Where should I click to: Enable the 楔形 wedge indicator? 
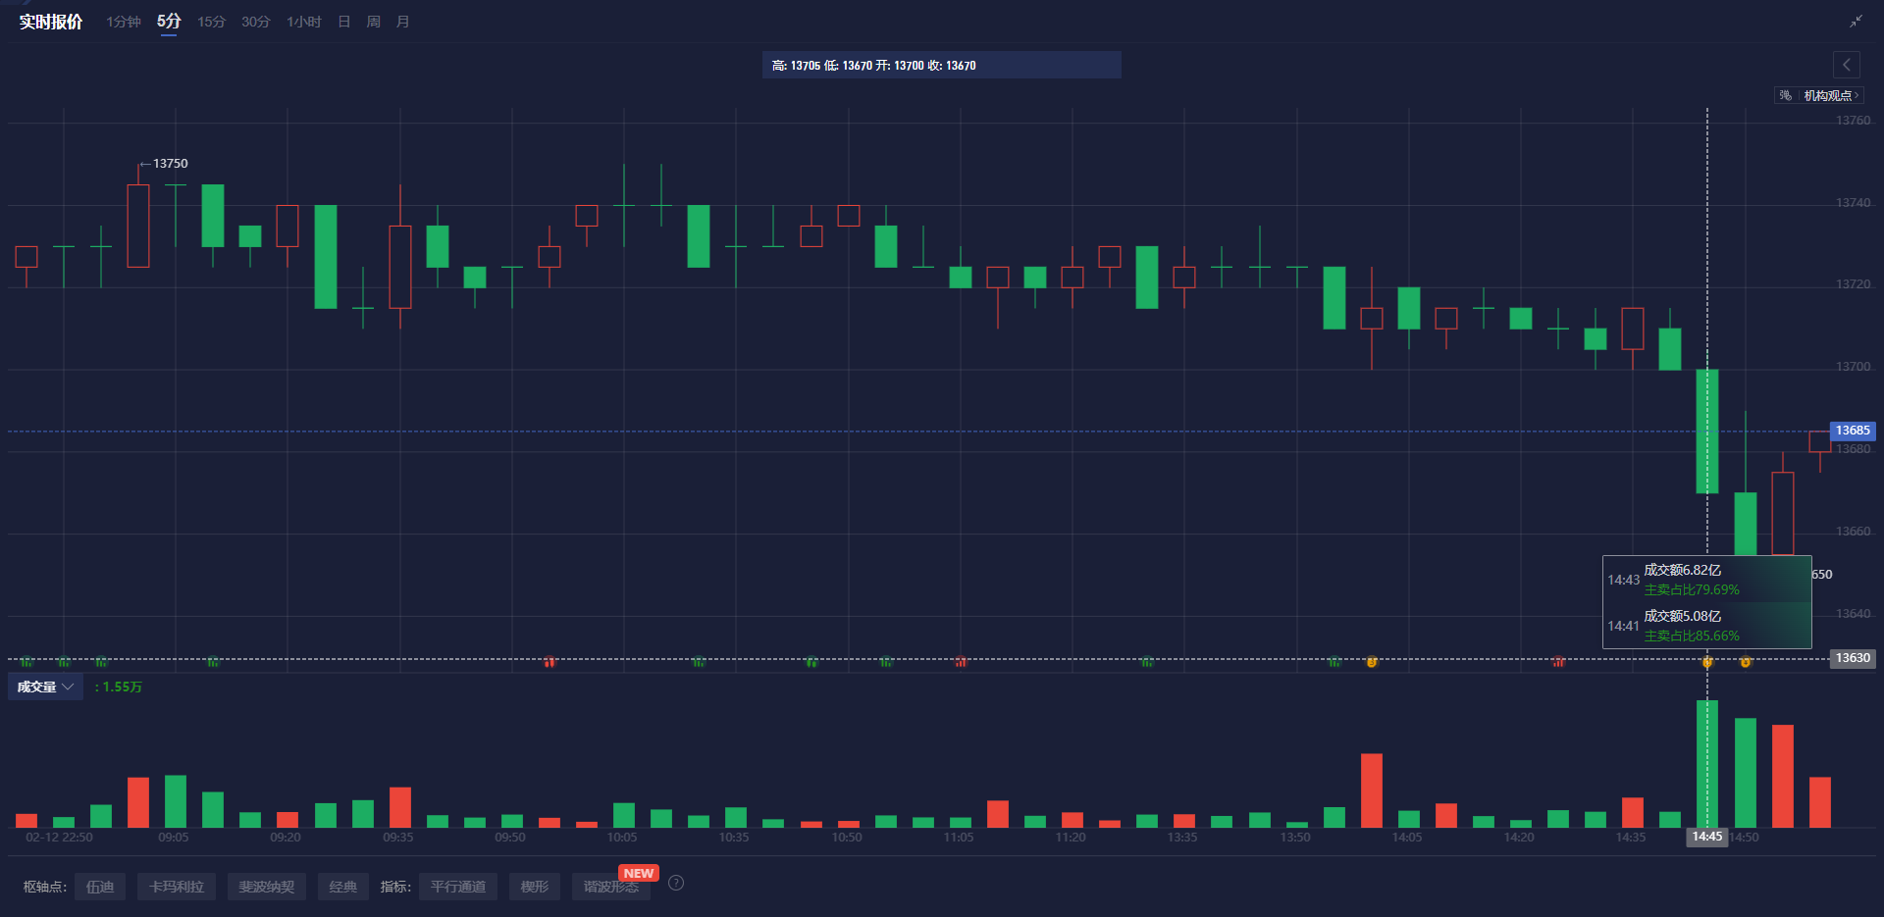click(x=533, y=886)
